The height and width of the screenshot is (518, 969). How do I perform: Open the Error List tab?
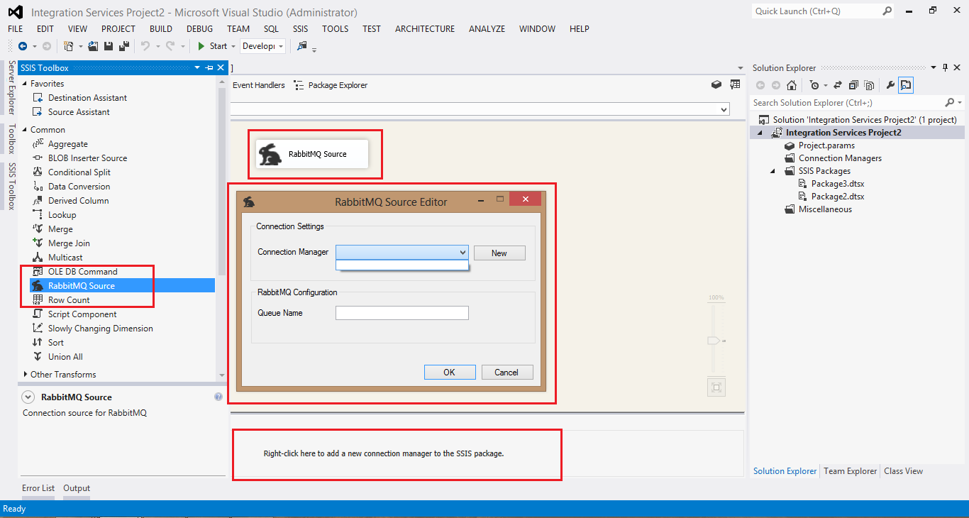38,488
